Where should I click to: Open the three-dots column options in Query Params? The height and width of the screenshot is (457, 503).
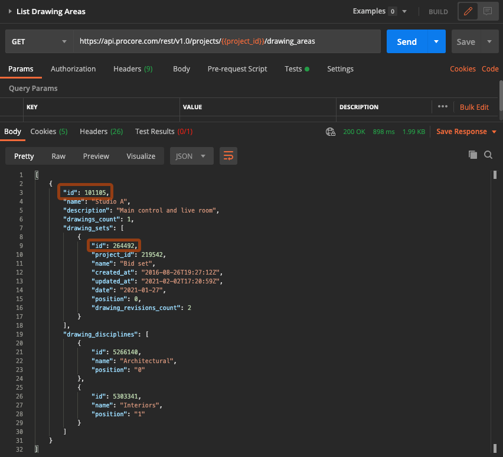443,106
